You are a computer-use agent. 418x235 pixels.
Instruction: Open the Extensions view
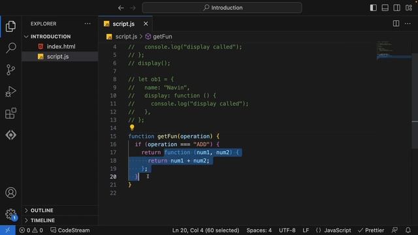point(10,114)
